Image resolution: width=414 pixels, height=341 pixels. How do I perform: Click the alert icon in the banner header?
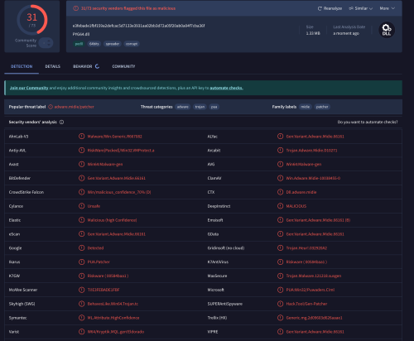coord(75,8)
